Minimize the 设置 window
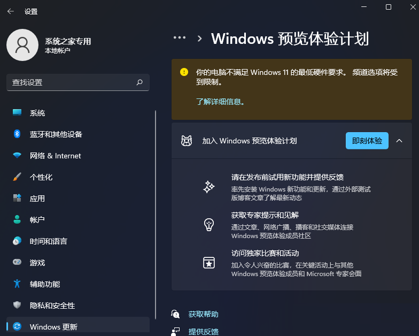 (364, 7)
